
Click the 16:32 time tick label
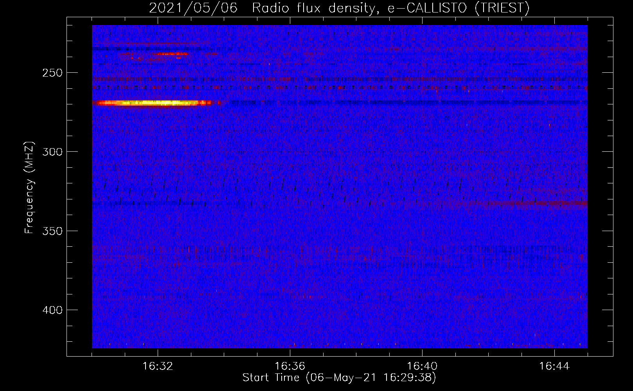coord(158,366)
